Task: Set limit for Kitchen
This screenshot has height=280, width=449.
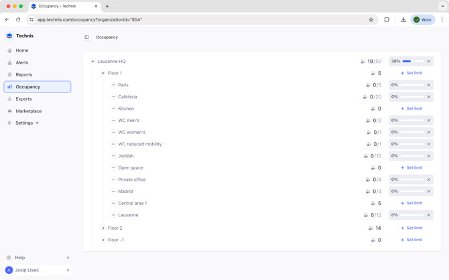Action: point(411,109)
